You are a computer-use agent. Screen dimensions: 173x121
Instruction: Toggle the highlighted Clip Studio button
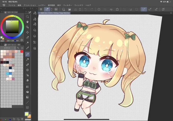pyautogui.click(x=47, y=9)
